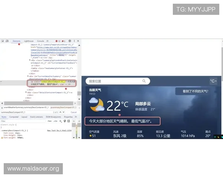
Task: Click the red error count 12
Action: [58, 41]
